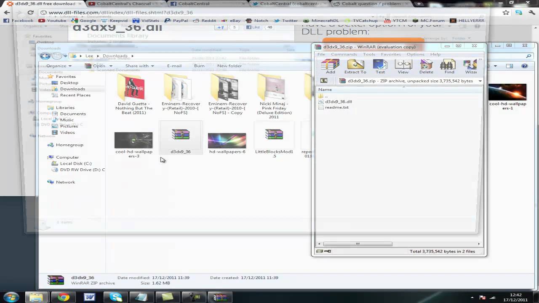Click Lee in the Explorer address breadcrumb
This screenshot has height=303, width=539.
point(89,56)
